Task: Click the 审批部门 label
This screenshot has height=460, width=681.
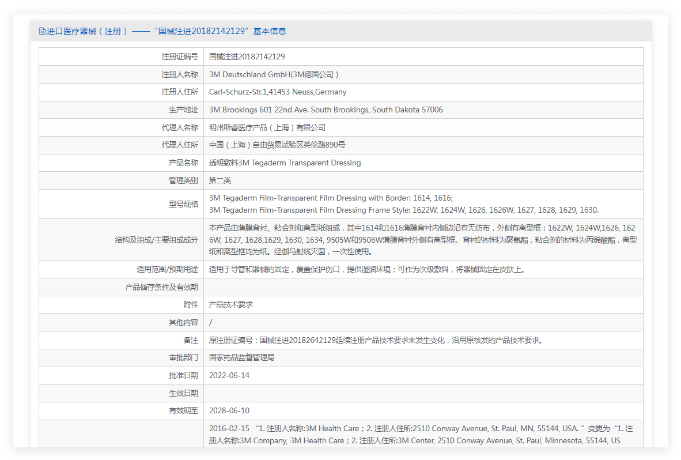Action: click(183, 358)
